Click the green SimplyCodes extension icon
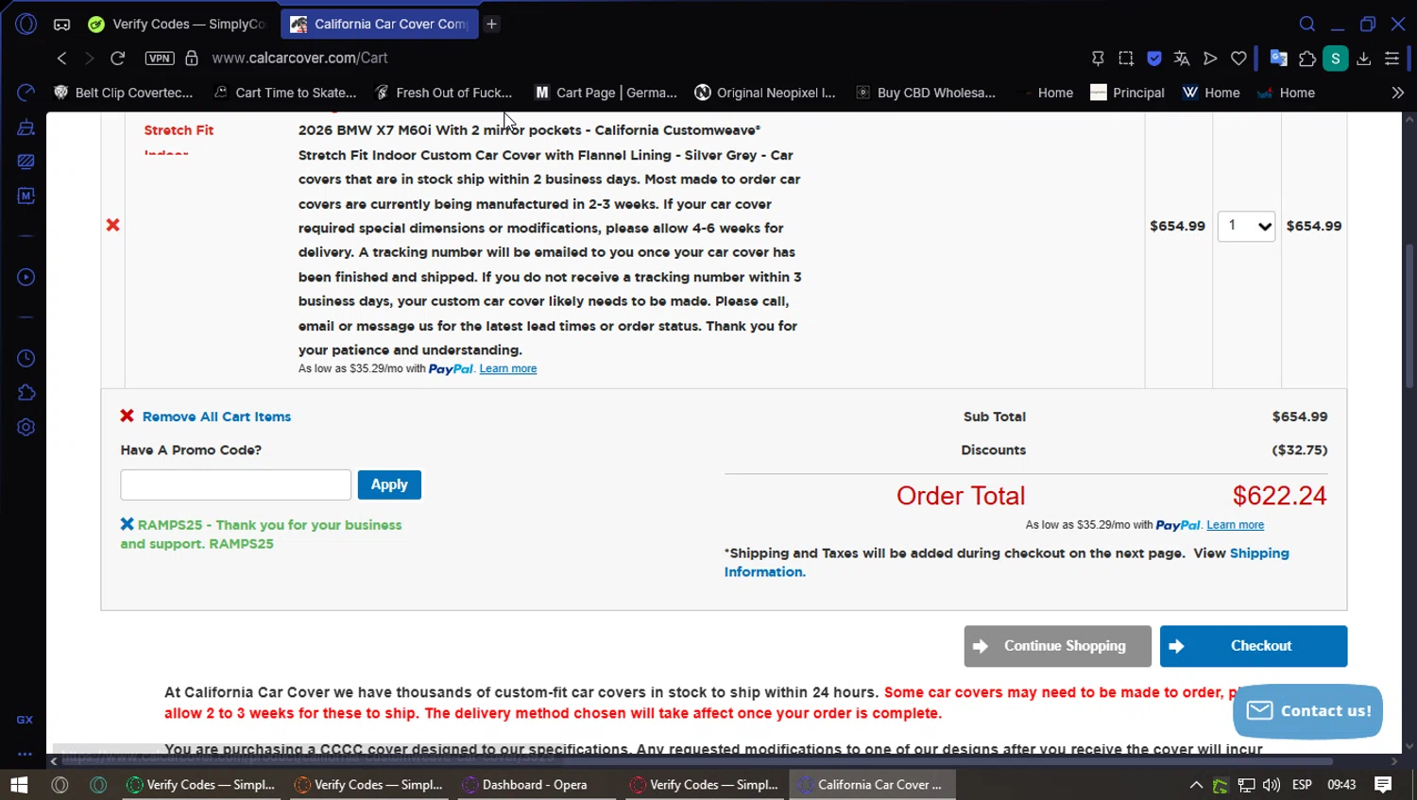 click(1336, 59)
